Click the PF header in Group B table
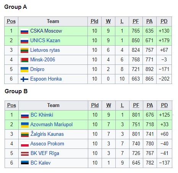The height and width of the screenshot is (173, 178). [136, 105]
